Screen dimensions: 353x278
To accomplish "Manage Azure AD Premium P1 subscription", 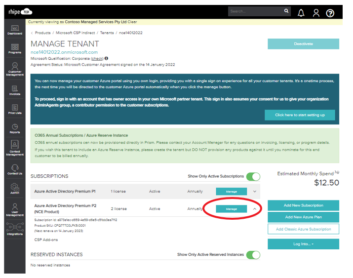I will tap(232, 191).
